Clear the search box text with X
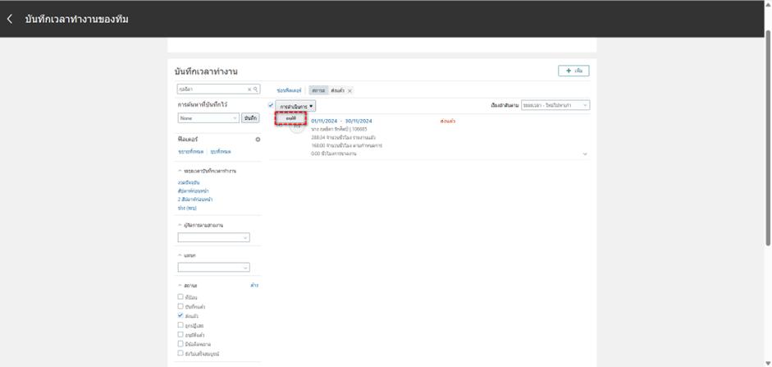 pyautogui.click(x=249, y=89)
